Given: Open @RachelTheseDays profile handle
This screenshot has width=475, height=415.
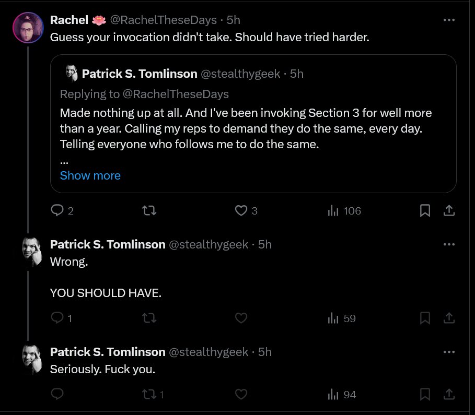Looking at the screenshot, I should [x=163, y=20].
